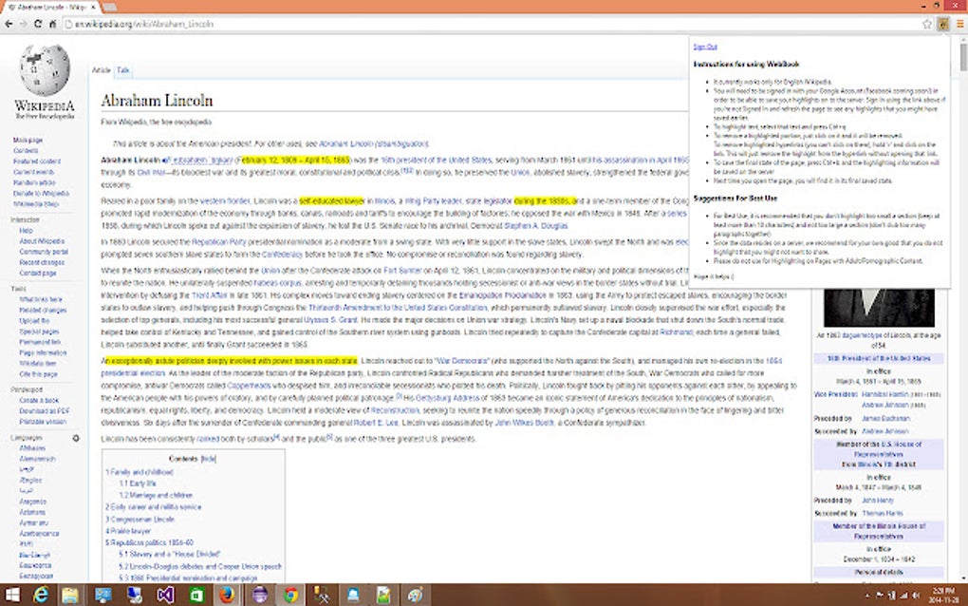Open Community portal link

44,252
